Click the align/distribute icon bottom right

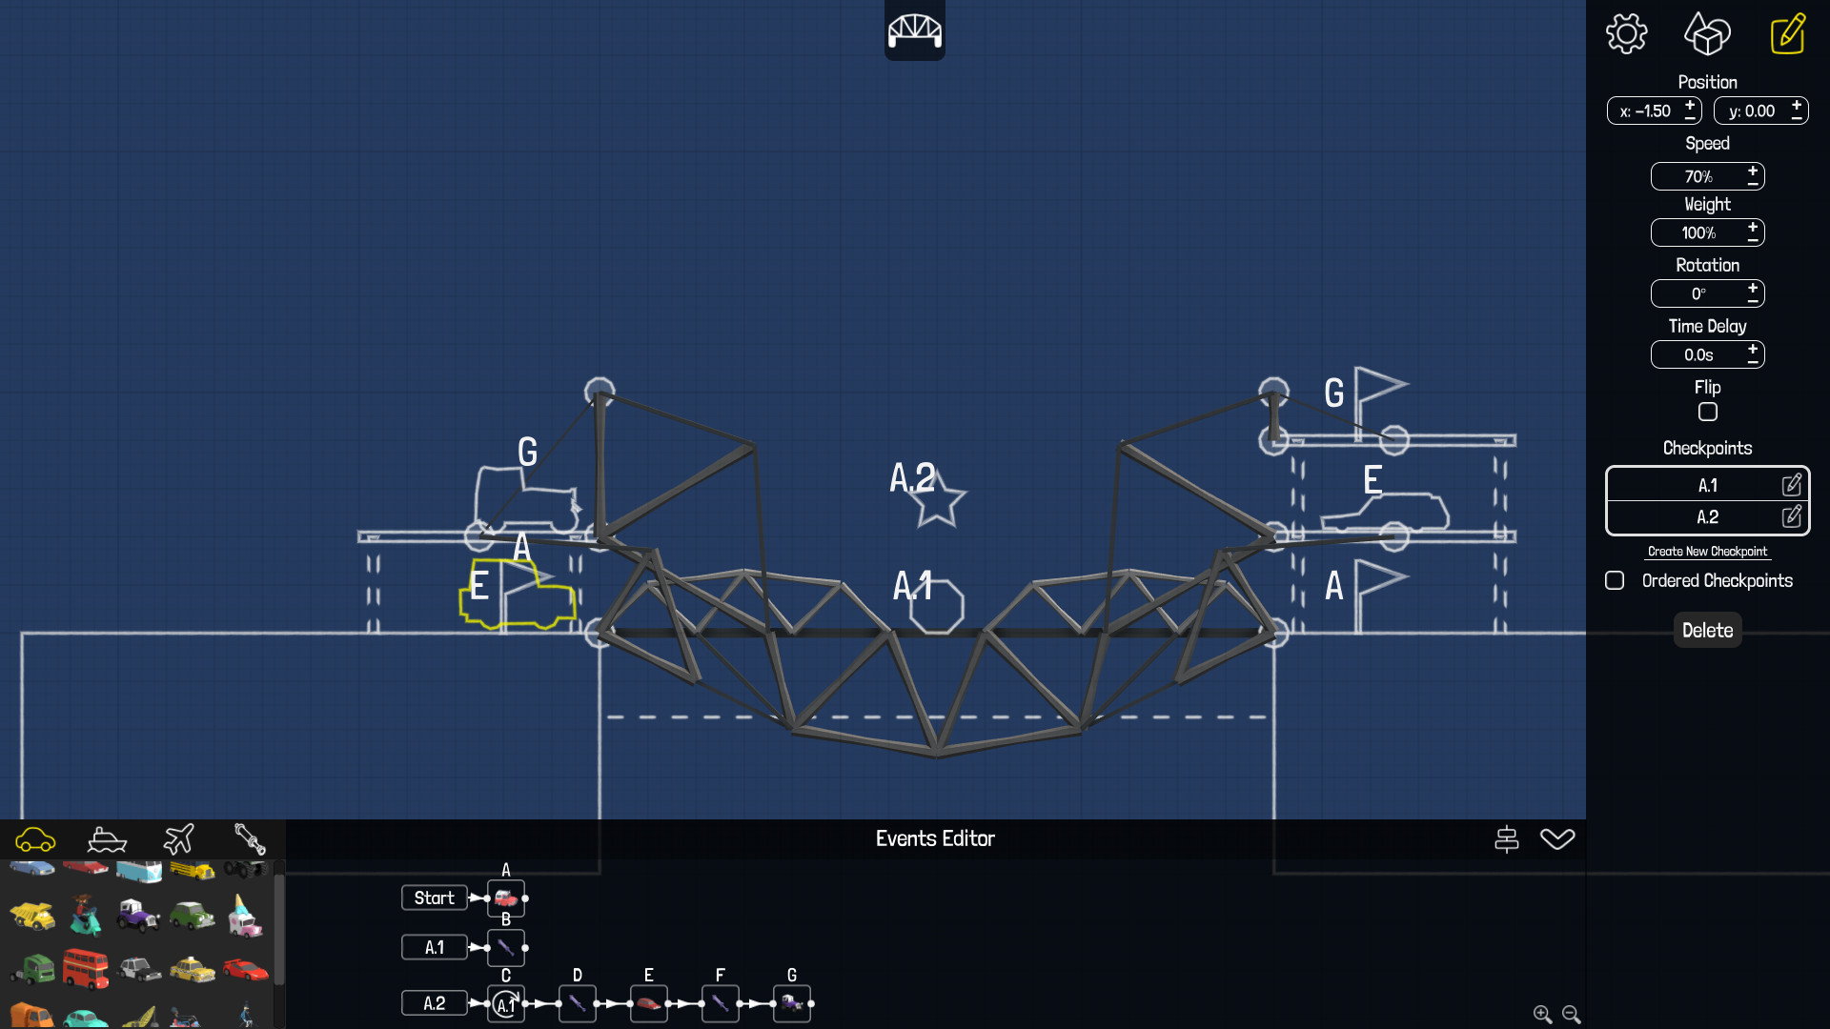pos(1506,838)
